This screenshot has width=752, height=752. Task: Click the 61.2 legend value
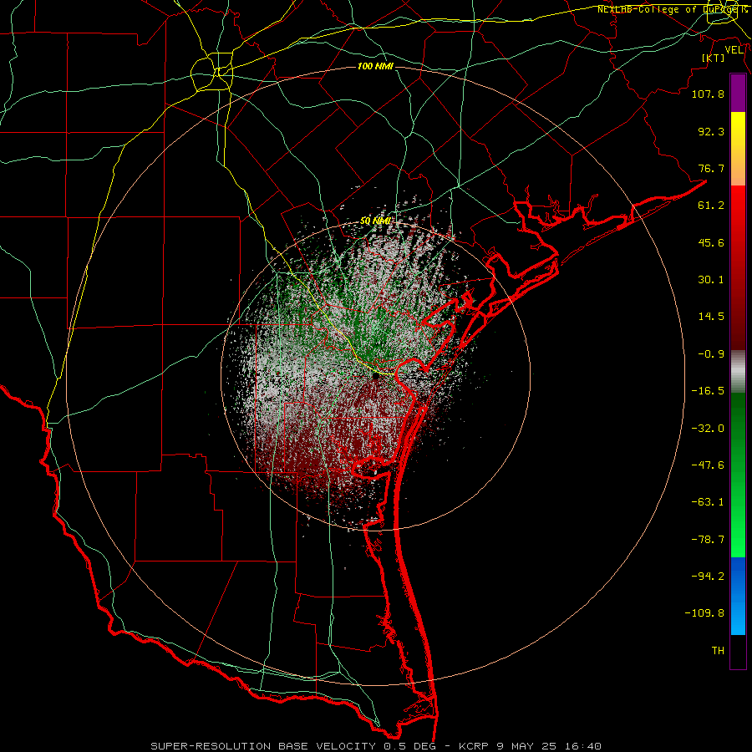711,206
